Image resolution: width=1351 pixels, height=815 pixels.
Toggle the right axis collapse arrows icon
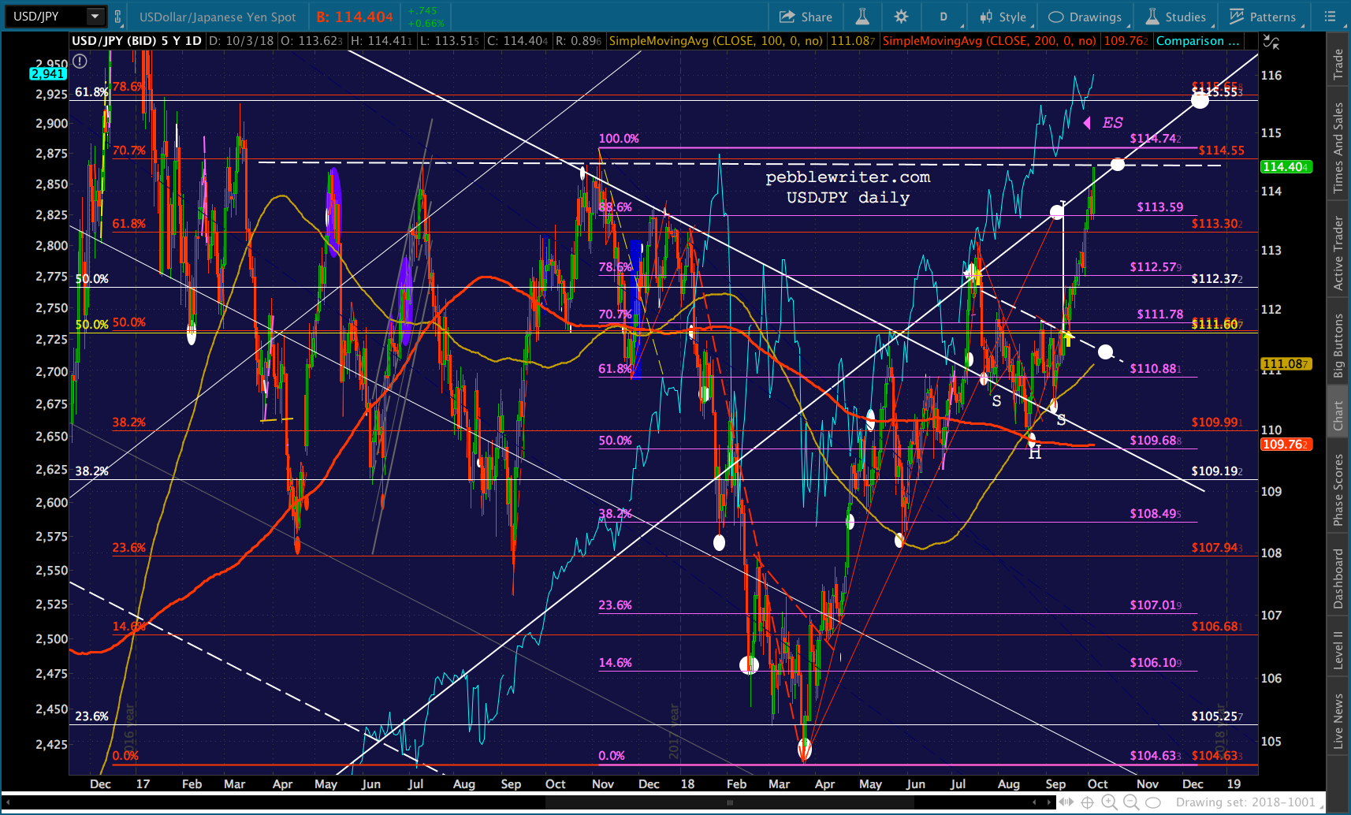1271,42
